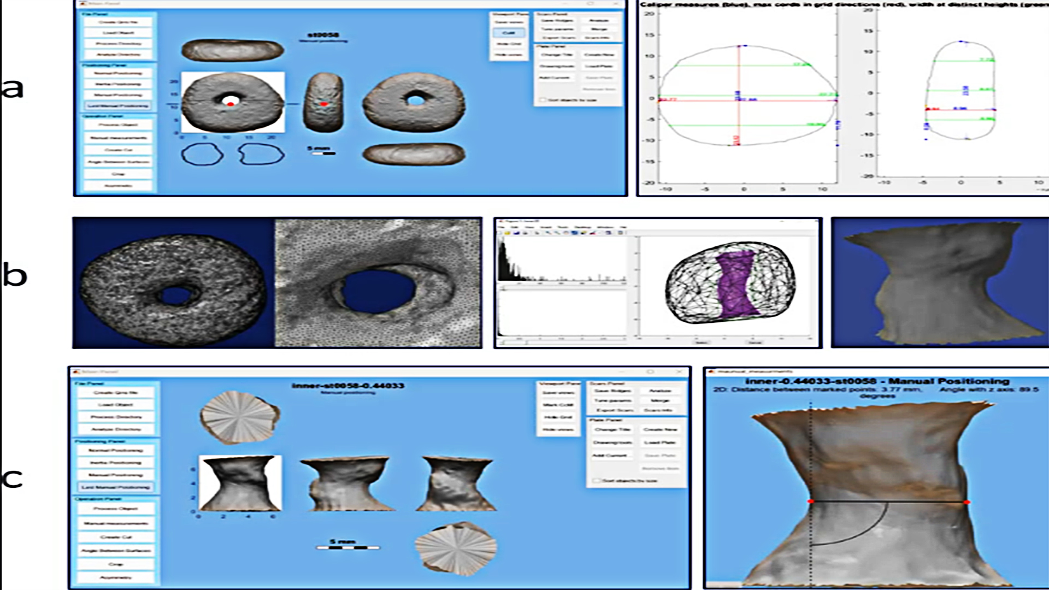Click Create New in st0058 Plate Panel
Image resolution: width=1049 pixels, height=590 pixels.
(x=599, y=55)
